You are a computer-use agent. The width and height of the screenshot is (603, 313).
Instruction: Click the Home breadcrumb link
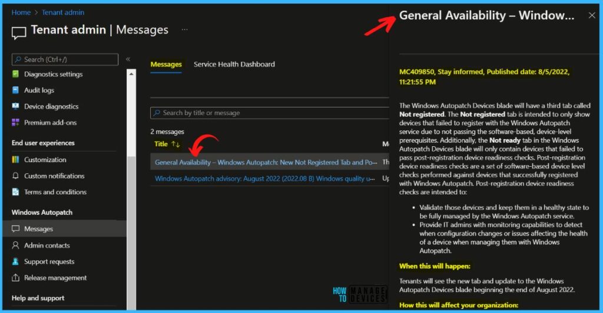(21, 12)
